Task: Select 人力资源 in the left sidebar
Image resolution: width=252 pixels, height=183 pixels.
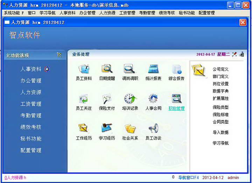Action: (31, 92)
